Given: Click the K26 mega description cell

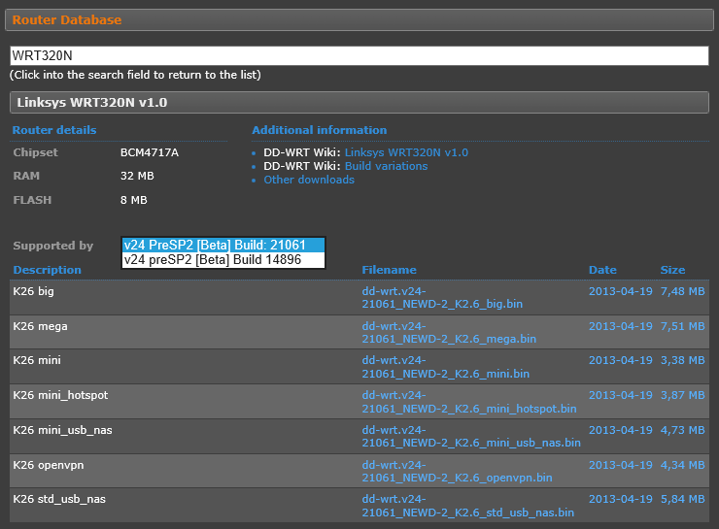Looking at the screenshot, I should click(x=41, y=326).
